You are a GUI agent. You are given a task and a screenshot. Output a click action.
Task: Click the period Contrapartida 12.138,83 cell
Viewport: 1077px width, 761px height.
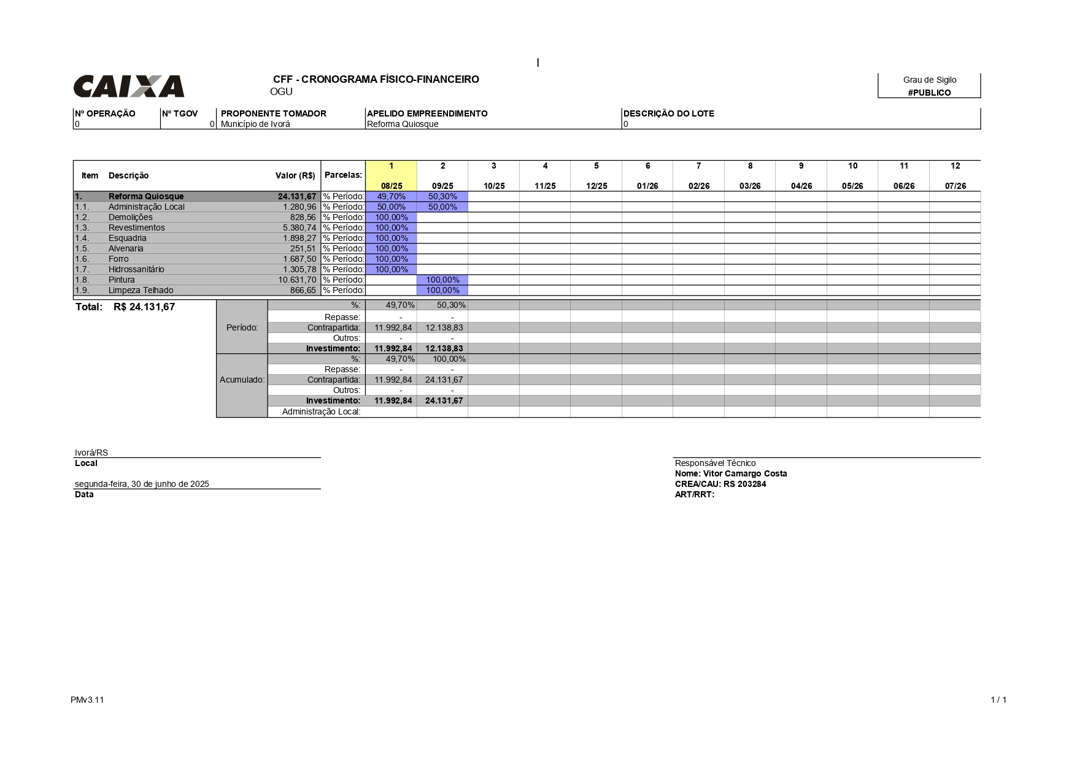442,327
